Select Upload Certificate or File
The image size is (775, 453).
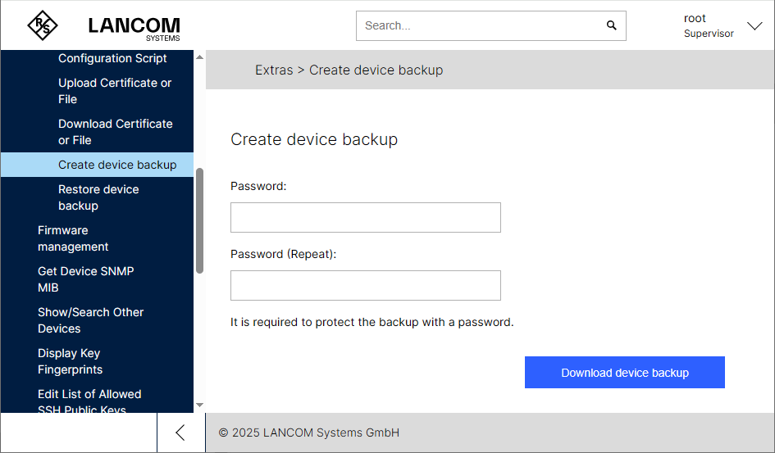[x=115, y=91]
